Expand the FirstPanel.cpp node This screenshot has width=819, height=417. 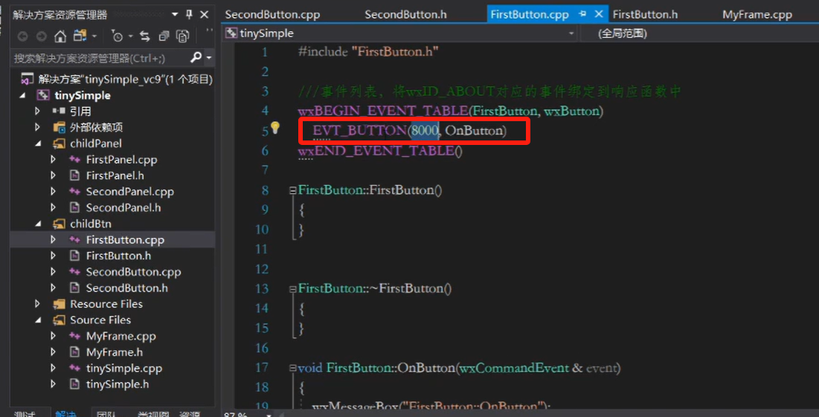(53, 160)
